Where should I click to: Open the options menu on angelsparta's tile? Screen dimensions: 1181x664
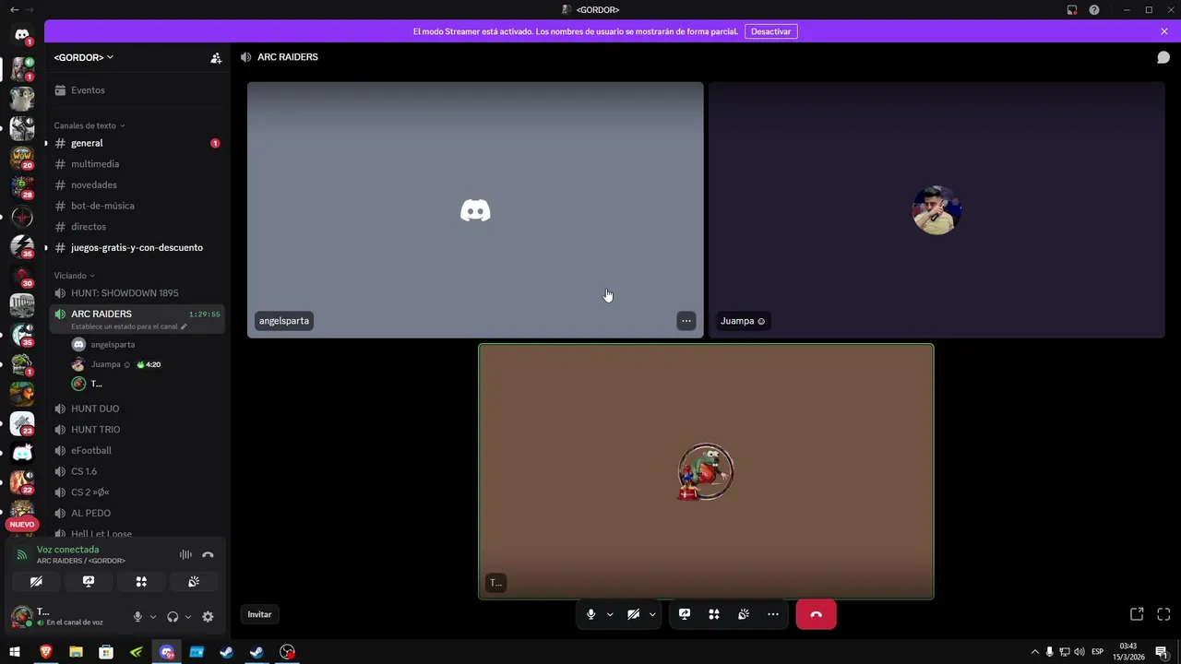[x=686, y=321]
